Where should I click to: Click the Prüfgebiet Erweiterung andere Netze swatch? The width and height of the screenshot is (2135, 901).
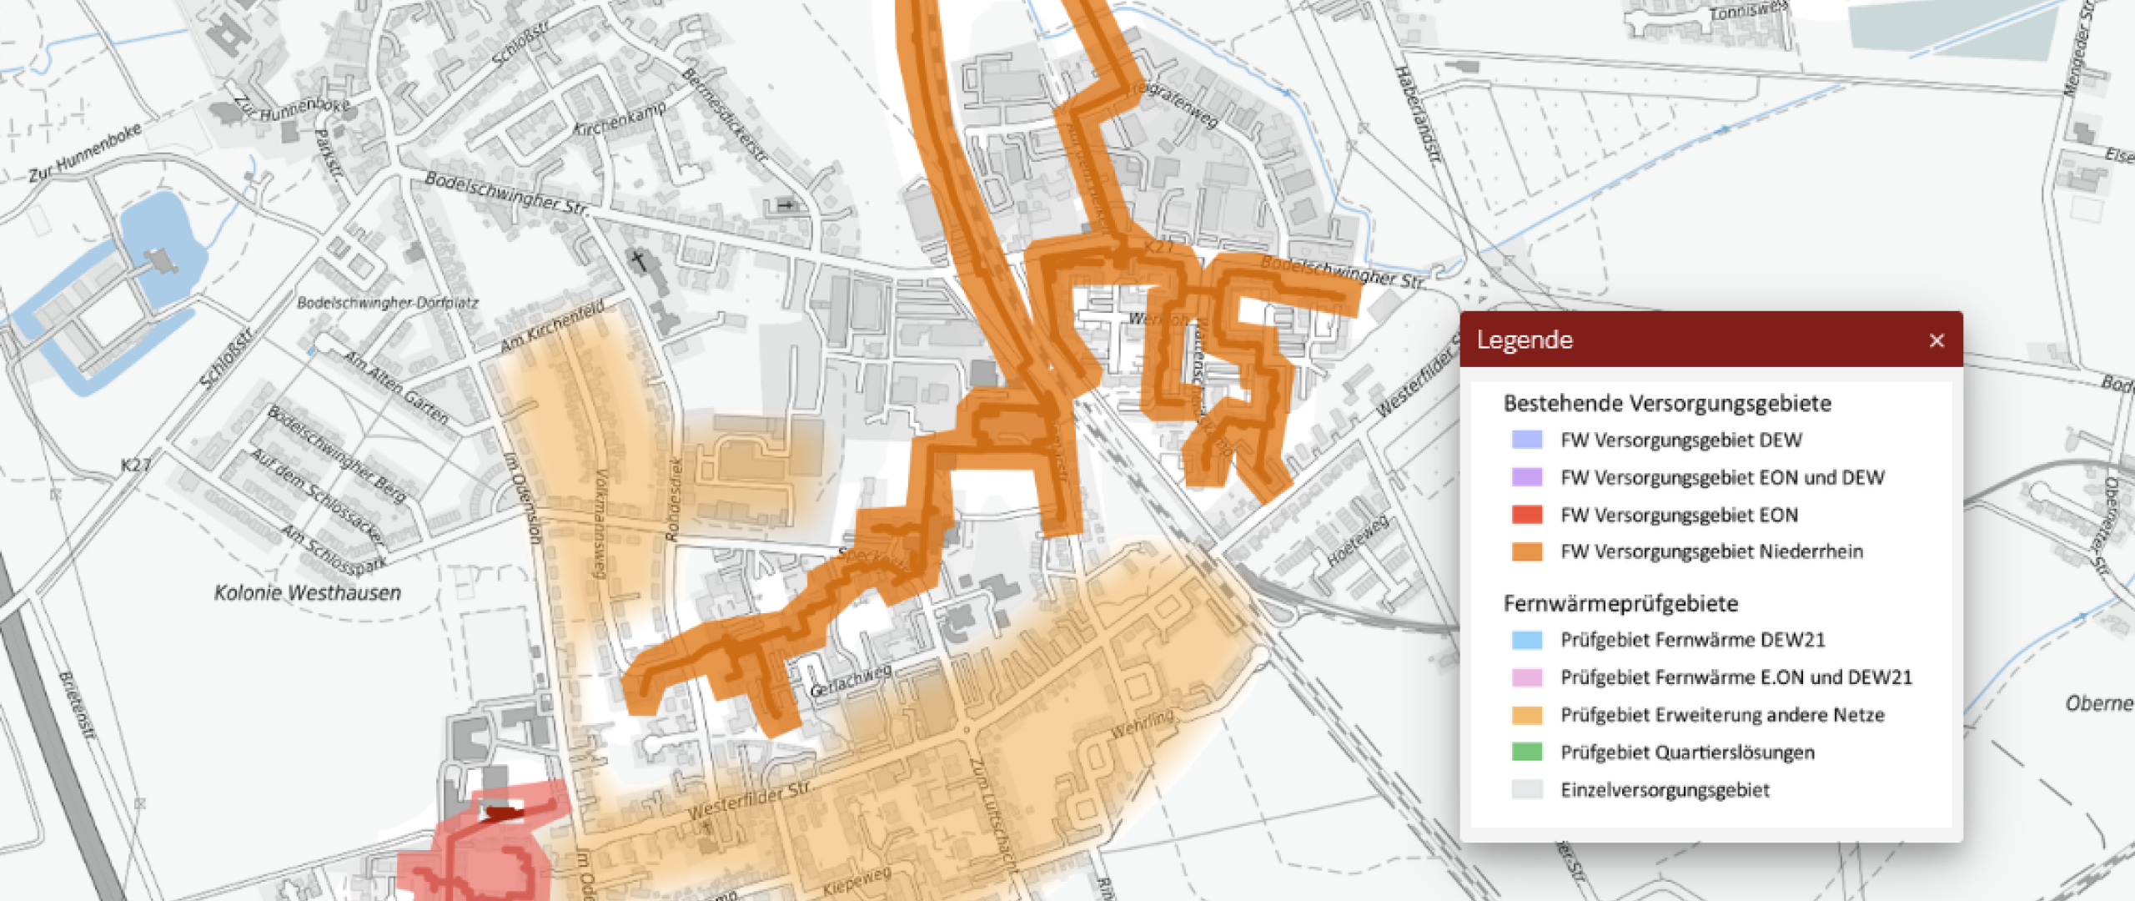[x=1526, y=715]
